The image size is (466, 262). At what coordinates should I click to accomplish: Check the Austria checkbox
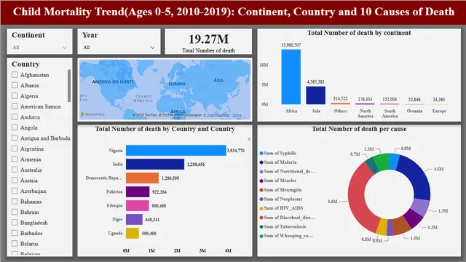(x=15, y=180)
